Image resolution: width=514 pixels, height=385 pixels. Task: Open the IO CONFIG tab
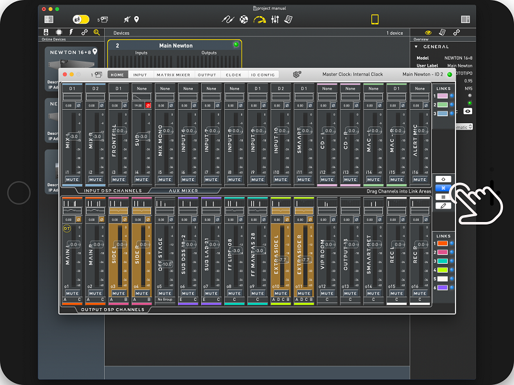point(263,75)
